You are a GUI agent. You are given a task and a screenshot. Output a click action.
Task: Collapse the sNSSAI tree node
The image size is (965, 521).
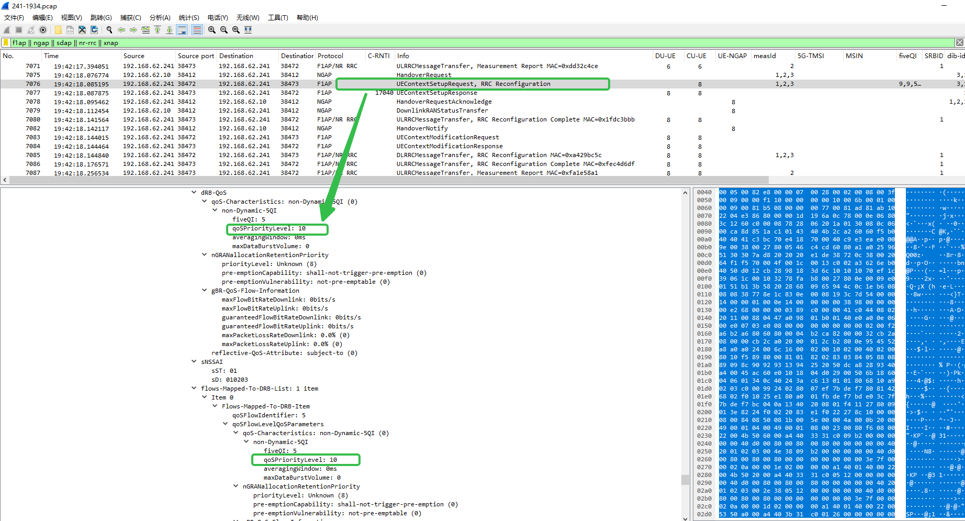[194, 362]
